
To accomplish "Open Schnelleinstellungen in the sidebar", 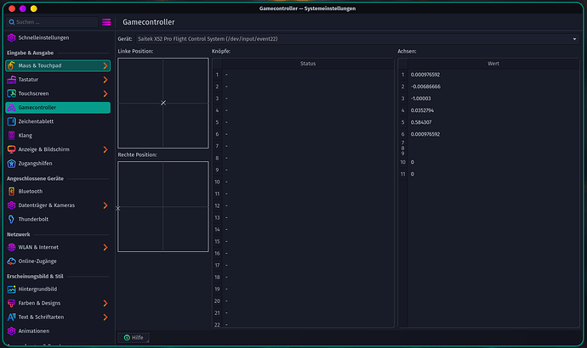I will [x=43, y=38].
